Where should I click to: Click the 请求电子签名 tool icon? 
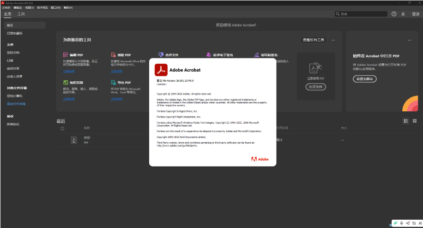tap(209, 55)
